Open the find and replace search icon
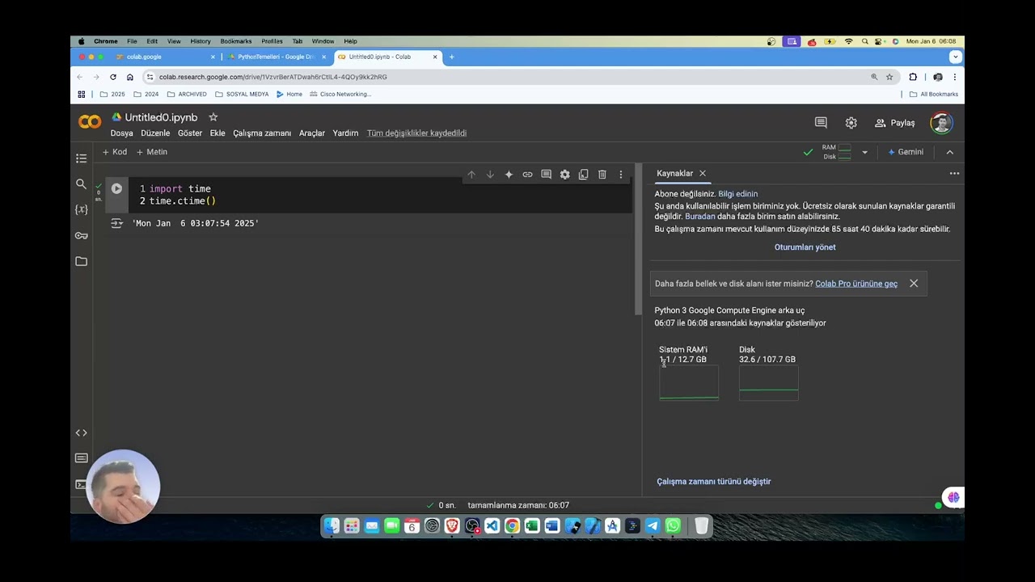The height and width of the screenshot is (582, 1035). tap(81, 184)
